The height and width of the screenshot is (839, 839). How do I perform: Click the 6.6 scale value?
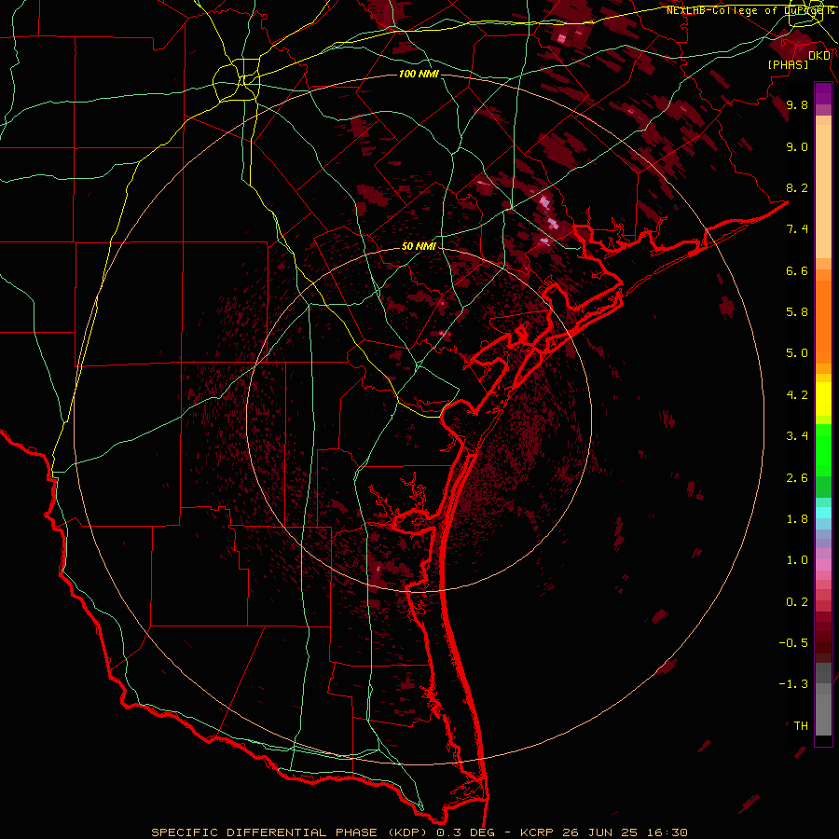click(x=797, y=270)
